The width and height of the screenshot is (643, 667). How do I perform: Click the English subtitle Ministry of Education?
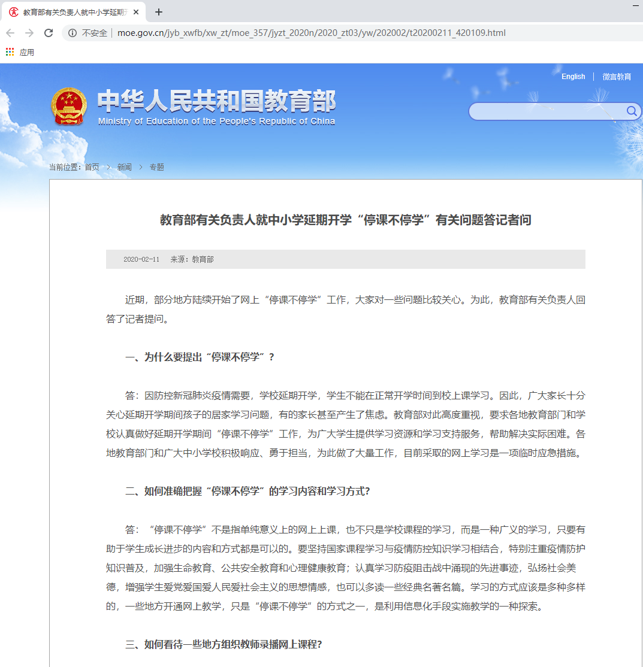(217, 121)
